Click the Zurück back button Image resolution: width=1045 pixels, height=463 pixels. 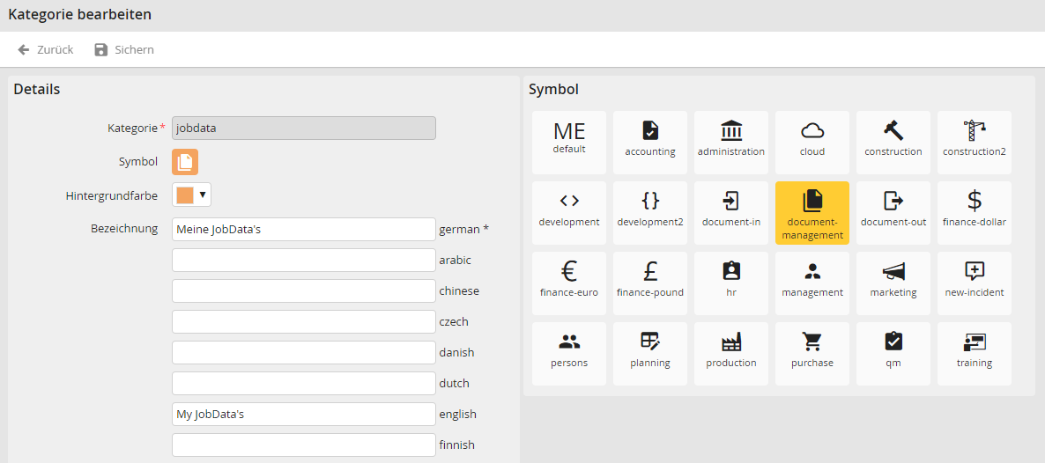pyautogui.click(x=46, y=50)
